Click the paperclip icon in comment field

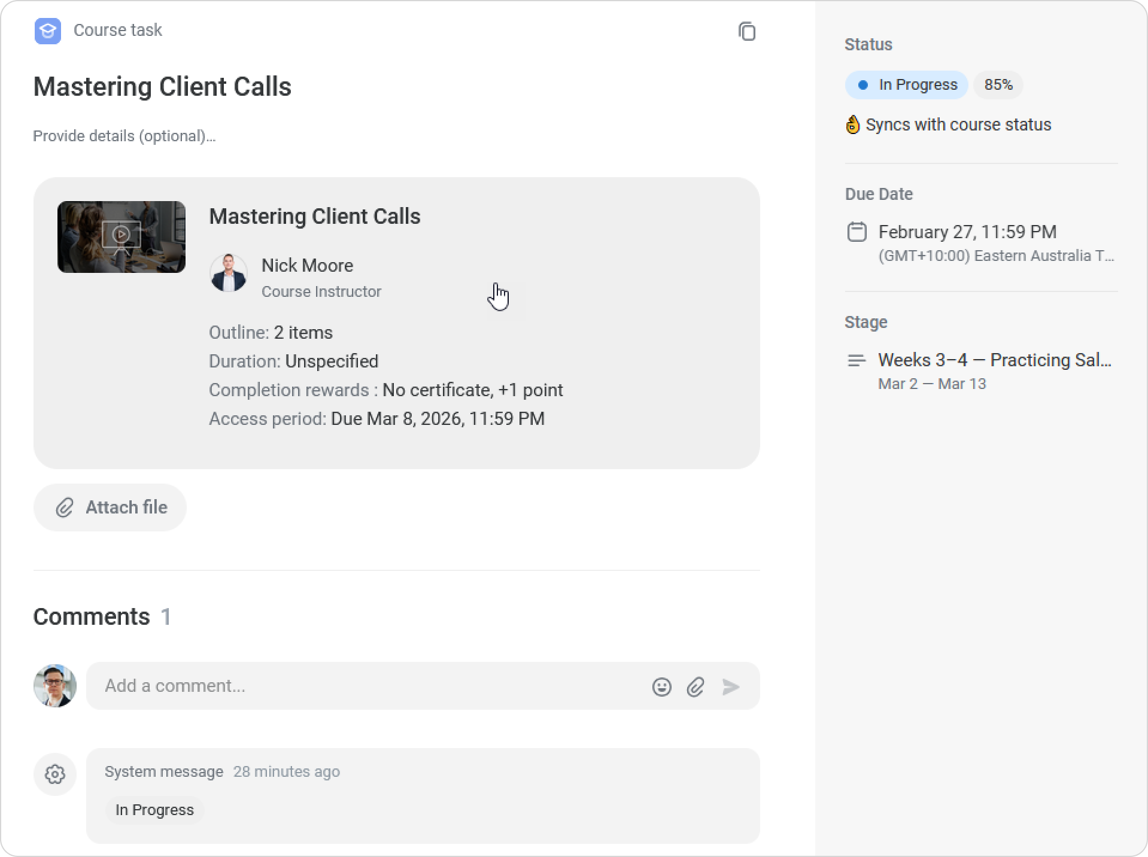point(695,686)
